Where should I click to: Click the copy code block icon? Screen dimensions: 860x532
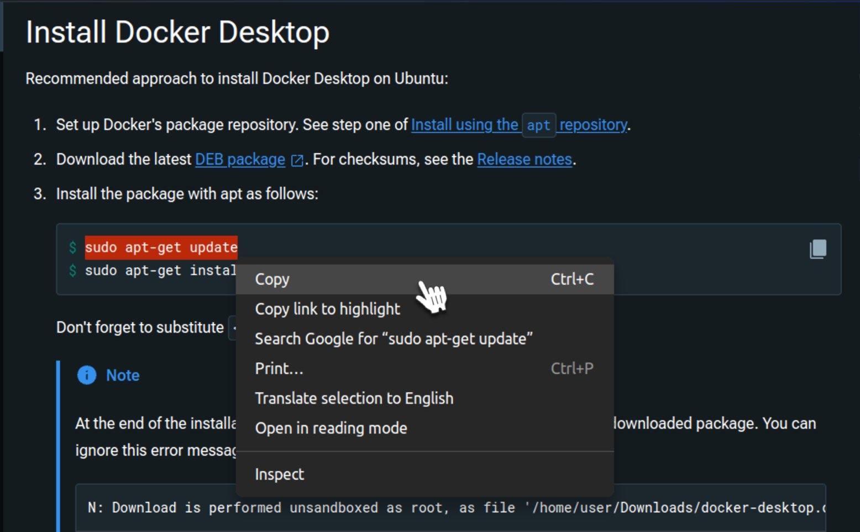(x=818, y=249)
